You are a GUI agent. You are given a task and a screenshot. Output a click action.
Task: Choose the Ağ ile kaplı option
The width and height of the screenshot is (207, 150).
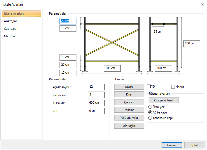click(x=150, y=112)
